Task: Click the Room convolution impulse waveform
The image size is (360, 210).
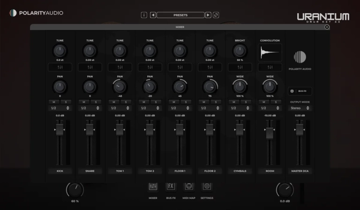Action: (x=270, y=52)
